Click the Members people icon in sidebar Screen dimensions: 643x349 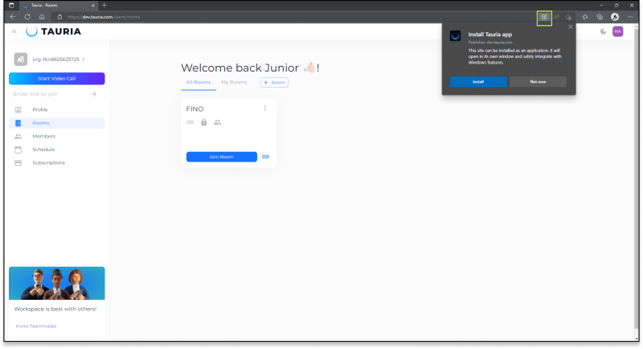[x=18, y=136]
